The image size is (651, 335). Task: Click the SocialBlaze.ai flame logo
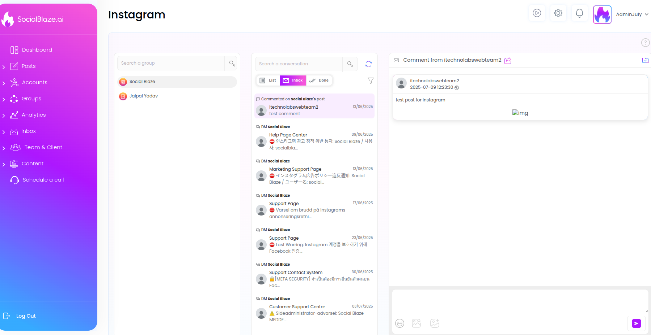point(8,19)
